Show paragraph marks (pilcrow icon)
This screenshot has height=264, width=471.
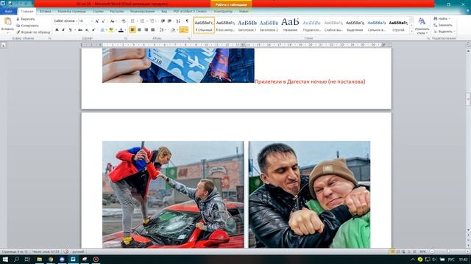pos(187,21)
